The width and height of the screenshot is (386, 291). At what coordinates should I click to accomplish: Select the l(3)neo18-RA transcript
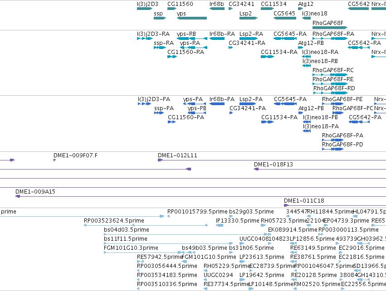coord(306,57)
